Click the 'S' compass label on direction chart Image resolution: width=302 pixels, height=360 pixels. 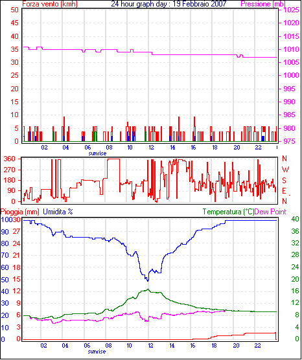[x=284, y=181]
